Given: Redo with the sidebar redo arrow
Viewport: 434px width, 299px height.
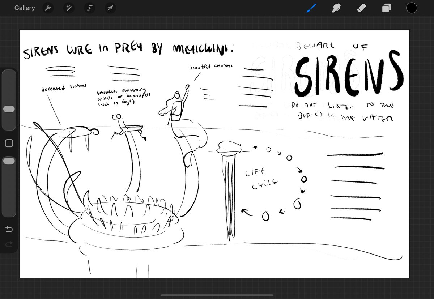Looking at the screenshot, I should coord(9,245).
